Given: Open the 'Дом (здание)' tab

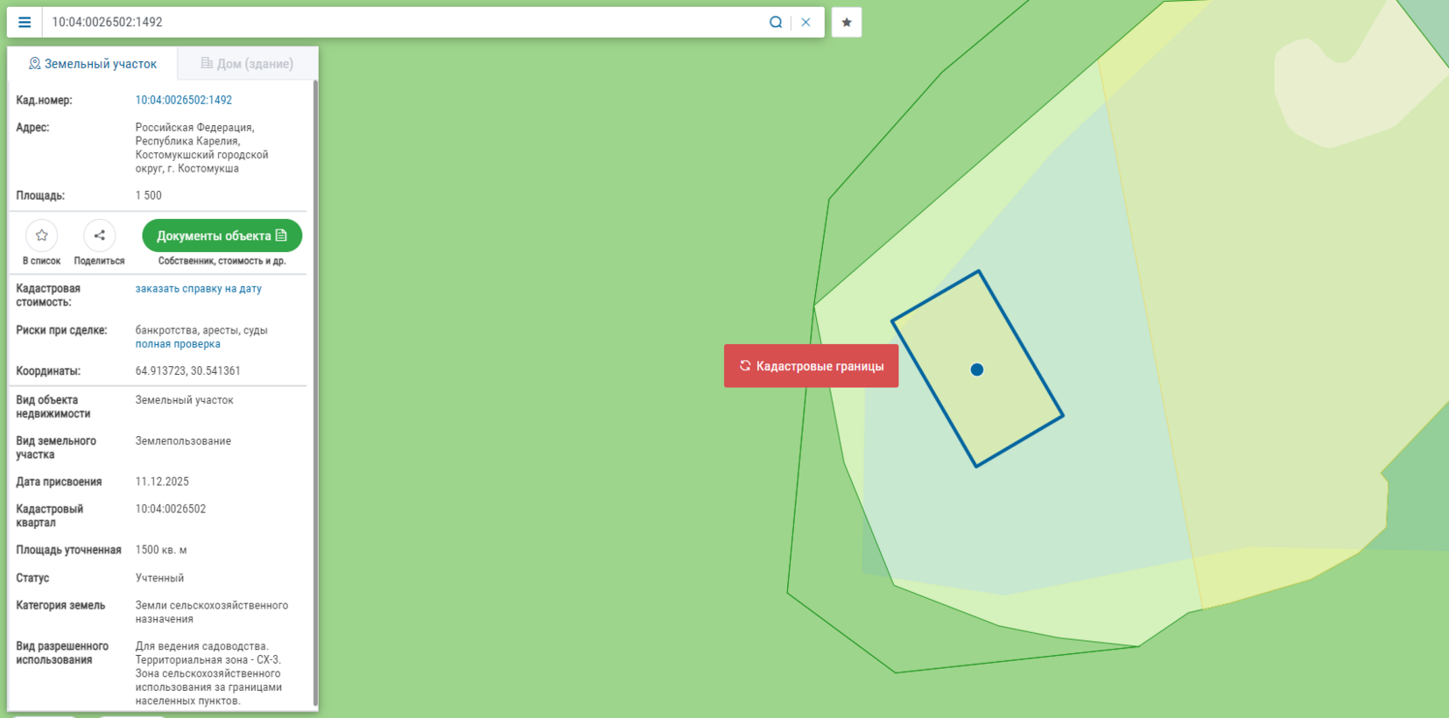Looking at the screenshot, I should 247,64.
